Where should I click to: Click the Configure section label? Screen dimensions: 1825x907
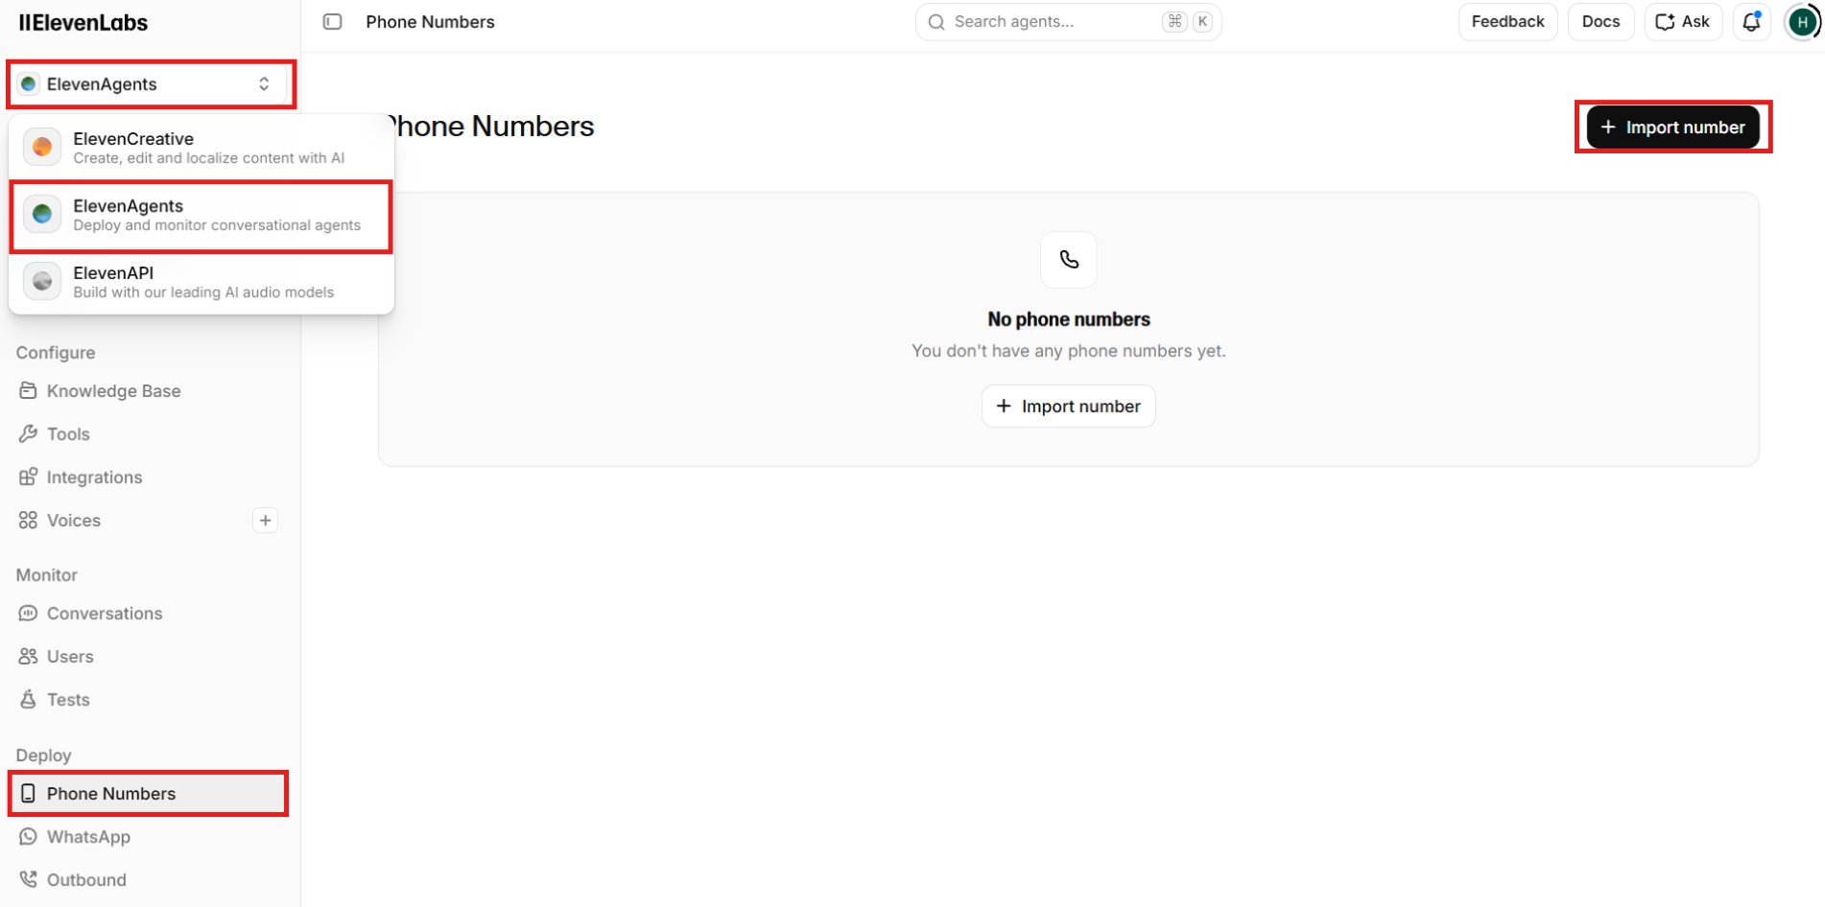click(56, 353)
